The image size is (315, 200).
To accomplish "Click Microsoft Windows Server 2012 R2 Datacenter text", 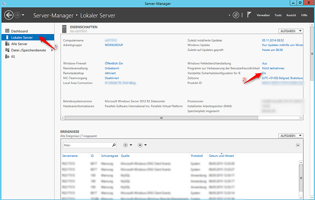I will 135,101.
